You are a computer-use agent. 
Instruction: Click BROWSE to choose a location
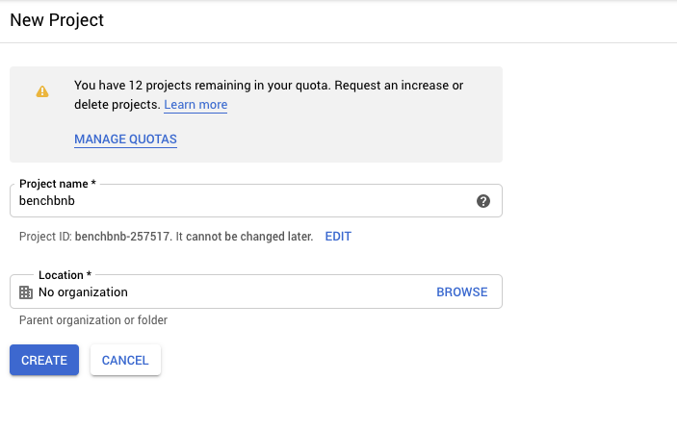tap(462, 292)
